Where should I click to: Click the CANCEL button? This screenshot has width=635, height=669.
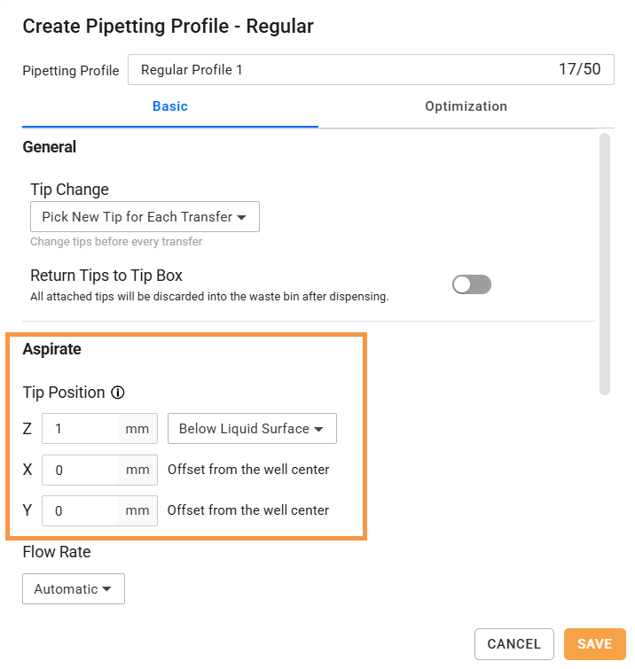click(514, 644)
